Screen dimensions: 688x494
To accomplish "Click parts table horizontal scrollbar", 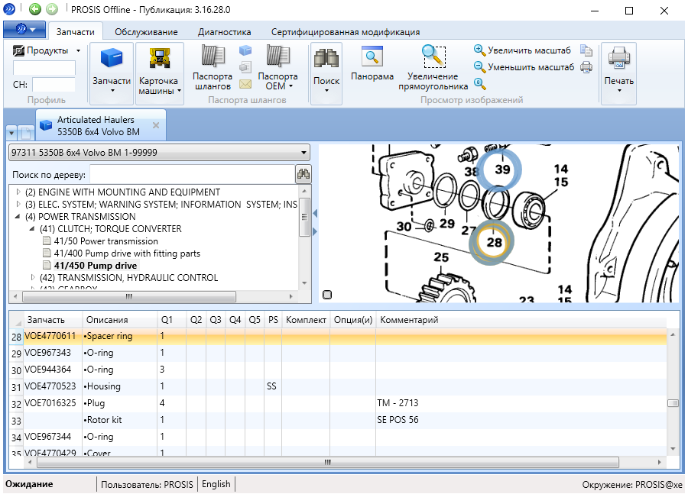I will tap(328, 462).
